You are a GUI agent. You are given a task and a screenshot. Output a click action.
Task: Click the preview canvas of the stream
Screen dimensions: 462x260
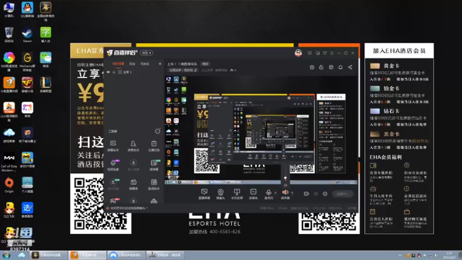261,131
